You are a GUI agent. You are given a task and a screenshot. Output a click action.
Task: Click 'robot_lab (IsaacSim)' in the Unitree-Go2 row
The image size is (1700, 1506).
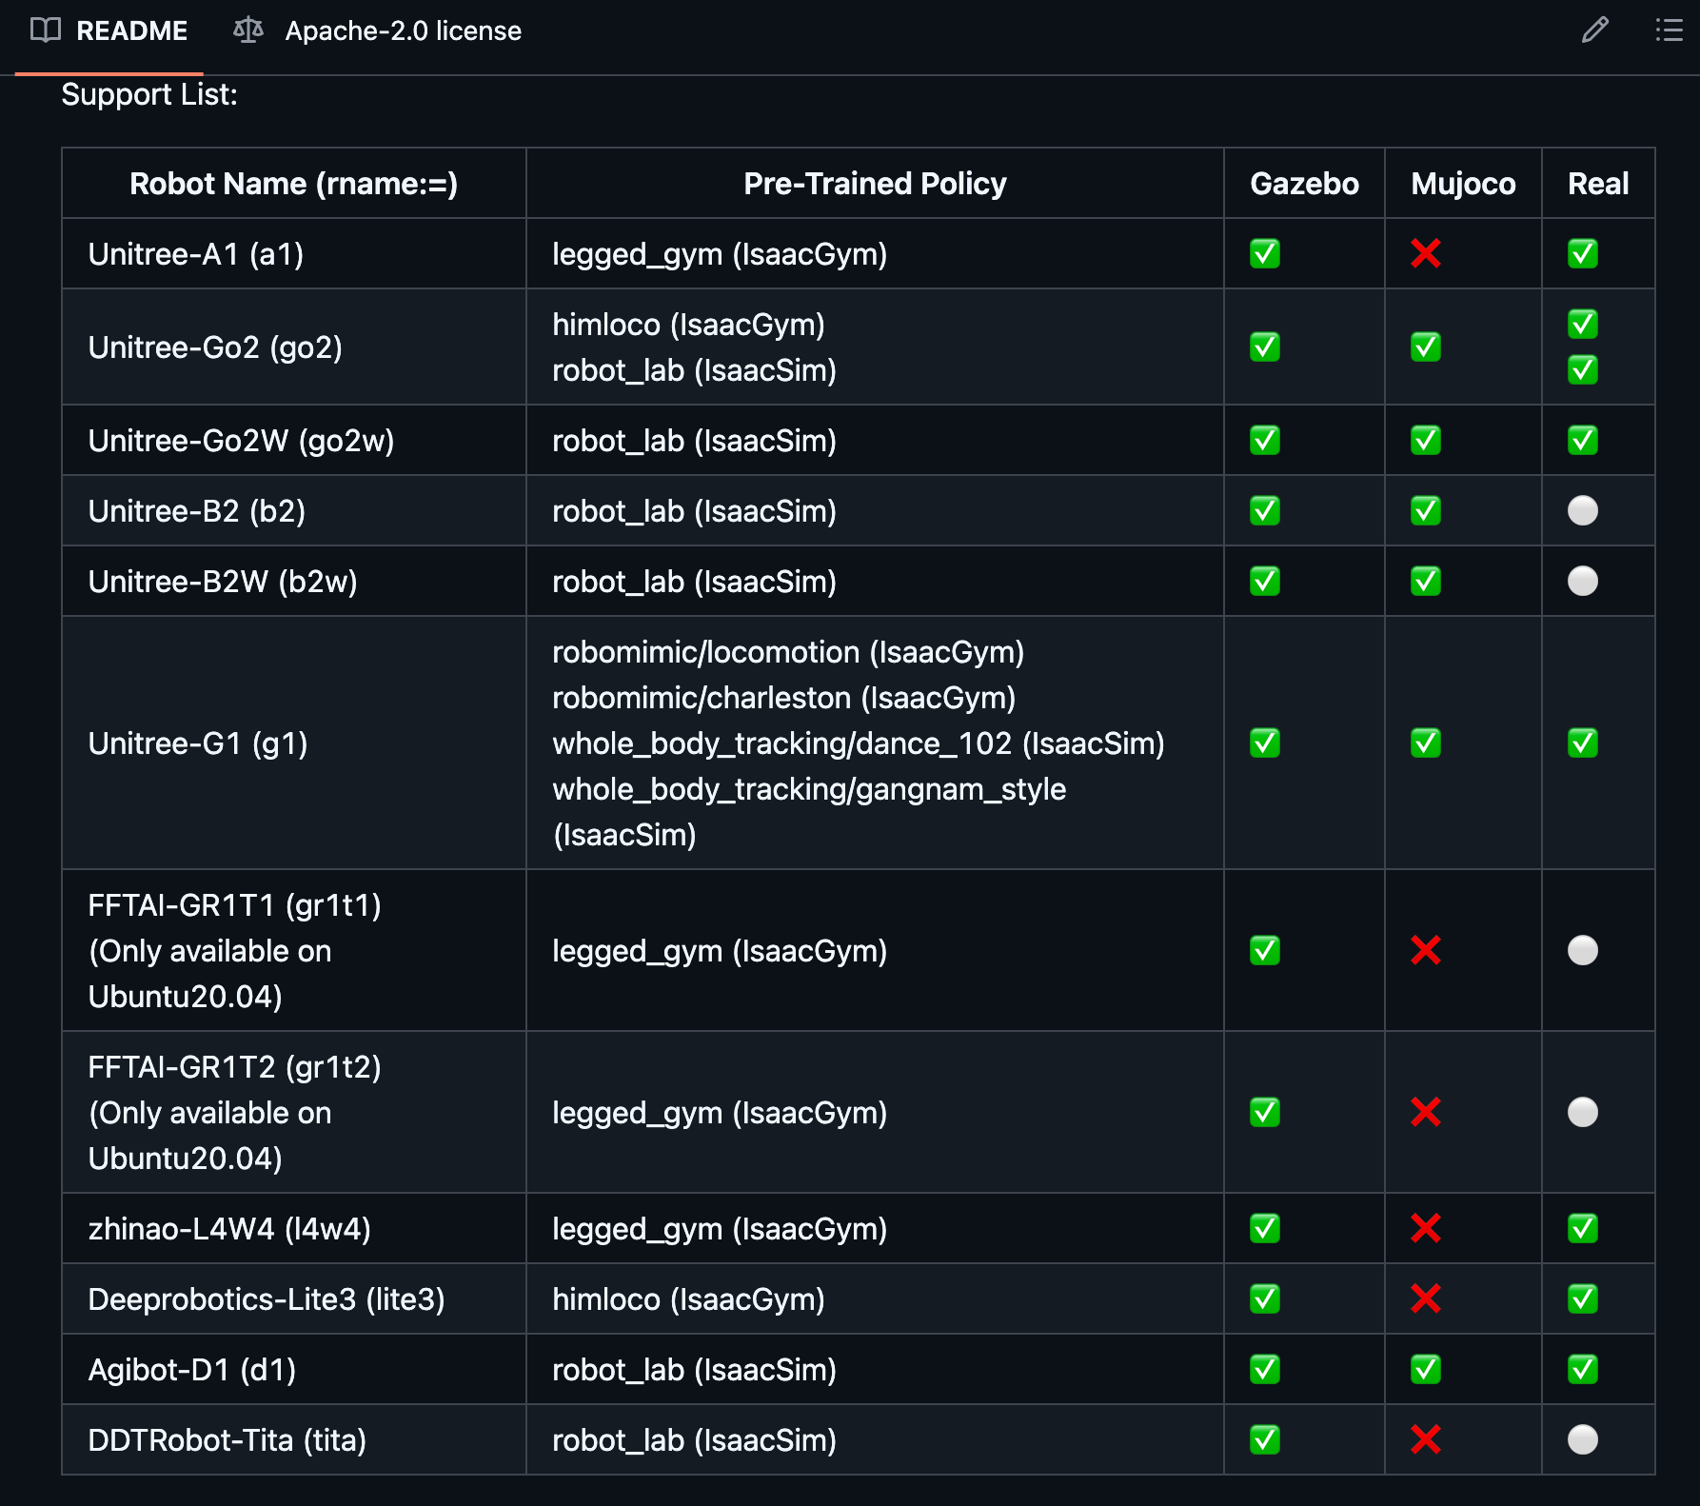[694, 370]
